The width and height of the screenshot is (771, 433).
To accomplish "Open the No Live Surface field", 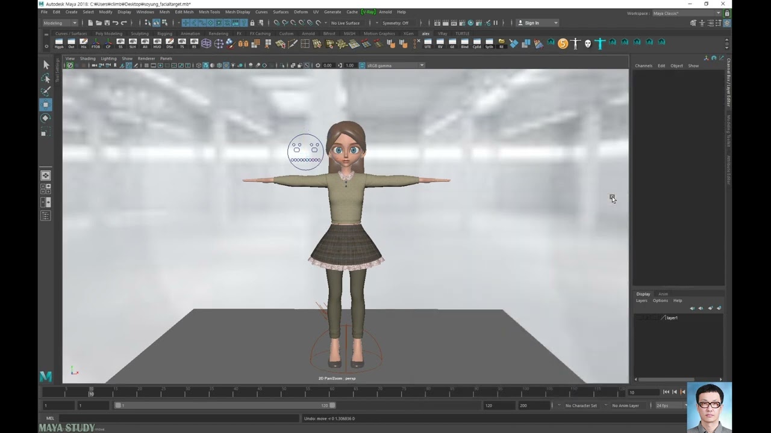I will (347, 23).
